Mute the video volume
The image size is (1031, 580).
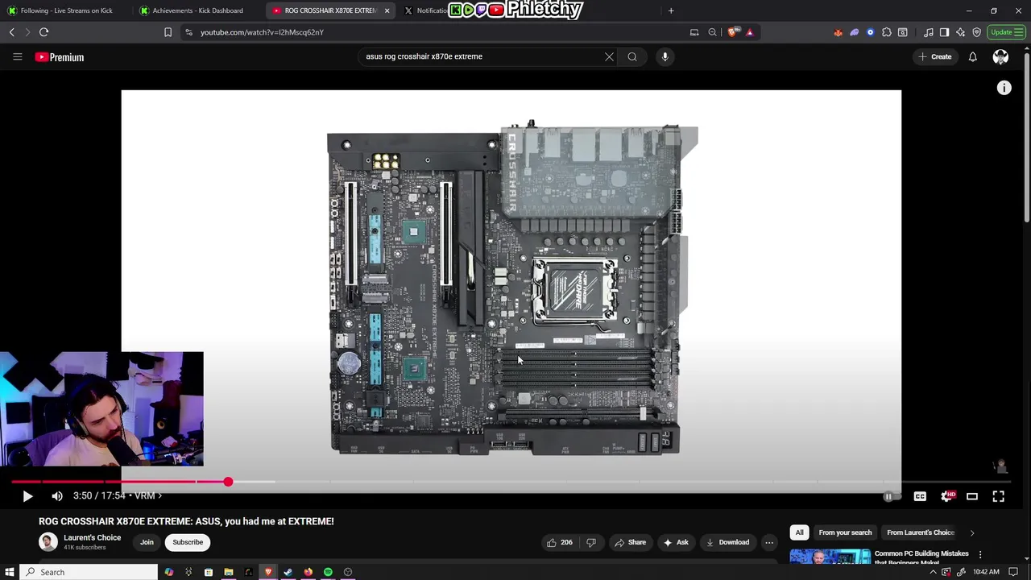(57, 496)
